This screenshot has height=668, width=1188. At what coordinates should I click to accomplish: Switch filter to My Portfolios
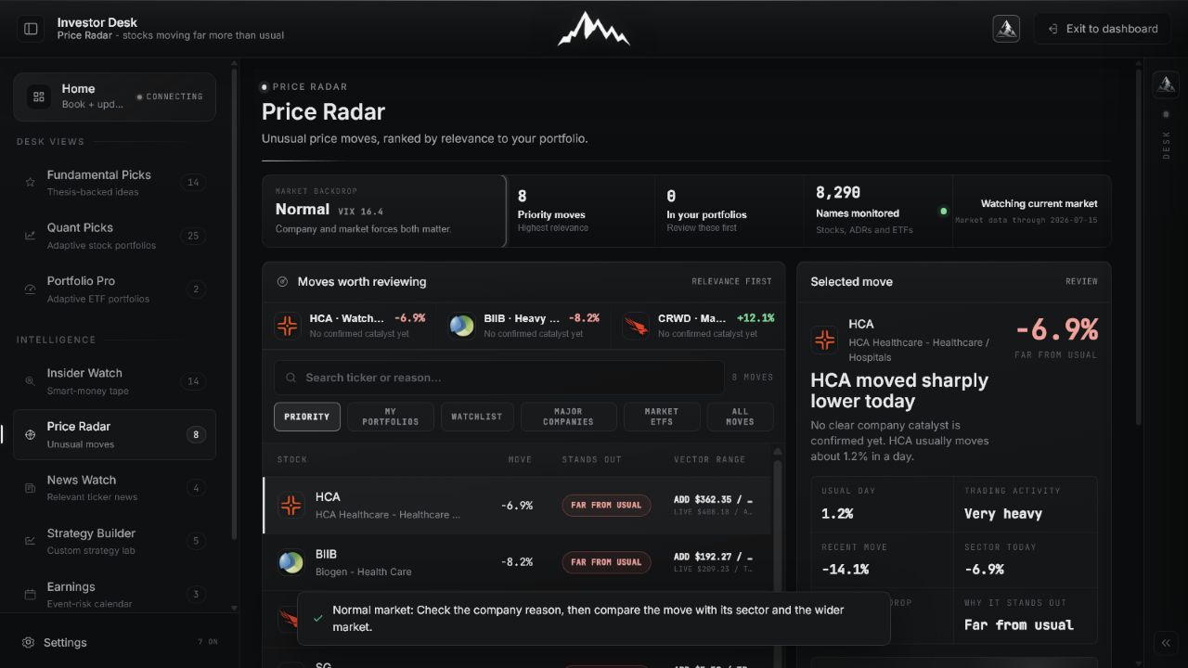tap(391, 417)
